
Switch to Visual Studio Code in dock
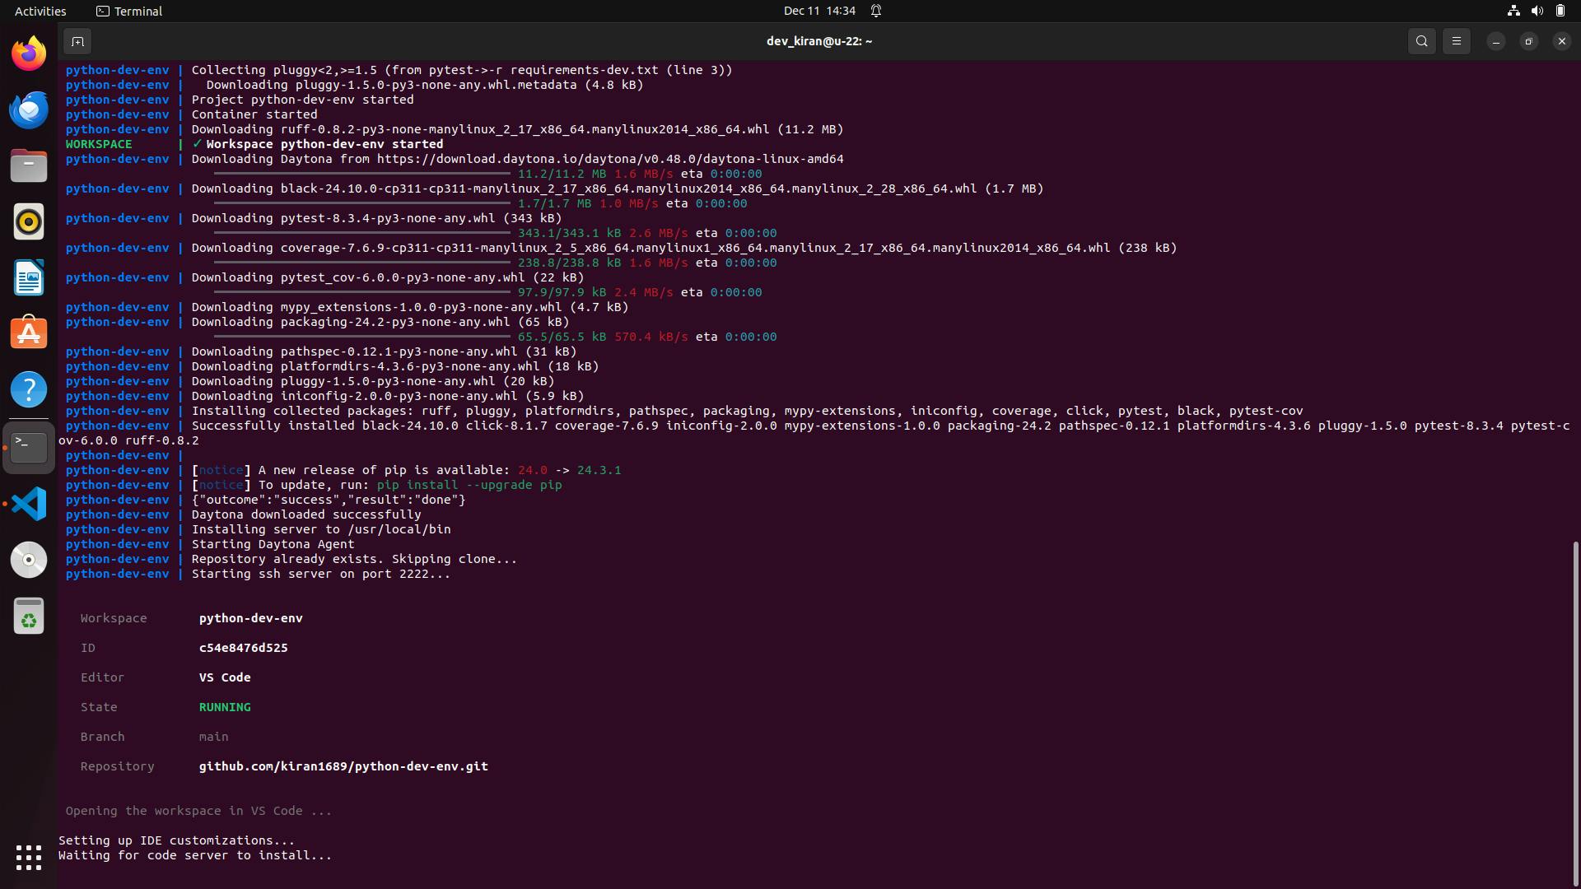click(29, 504)
